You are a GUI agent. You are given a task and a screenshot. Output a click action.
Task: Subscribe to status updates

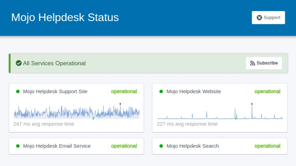click(264, 63)
